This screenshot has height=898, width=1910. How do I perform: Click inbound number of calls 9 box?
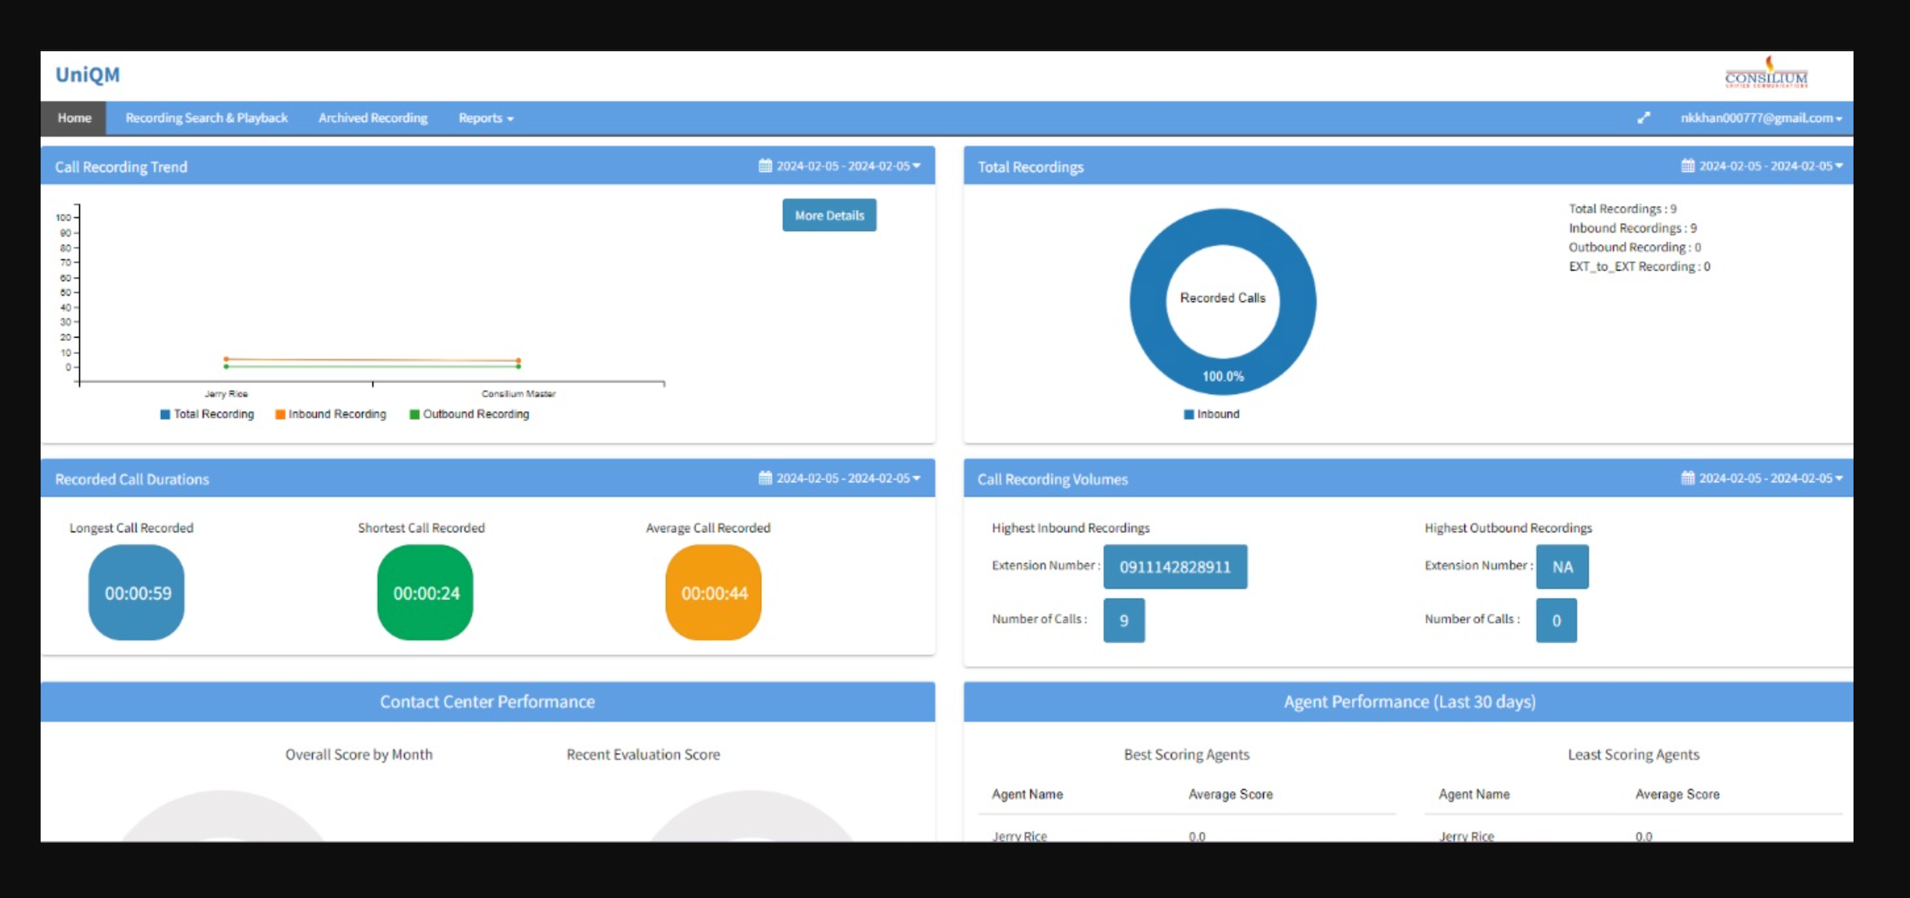[1124, 620]
